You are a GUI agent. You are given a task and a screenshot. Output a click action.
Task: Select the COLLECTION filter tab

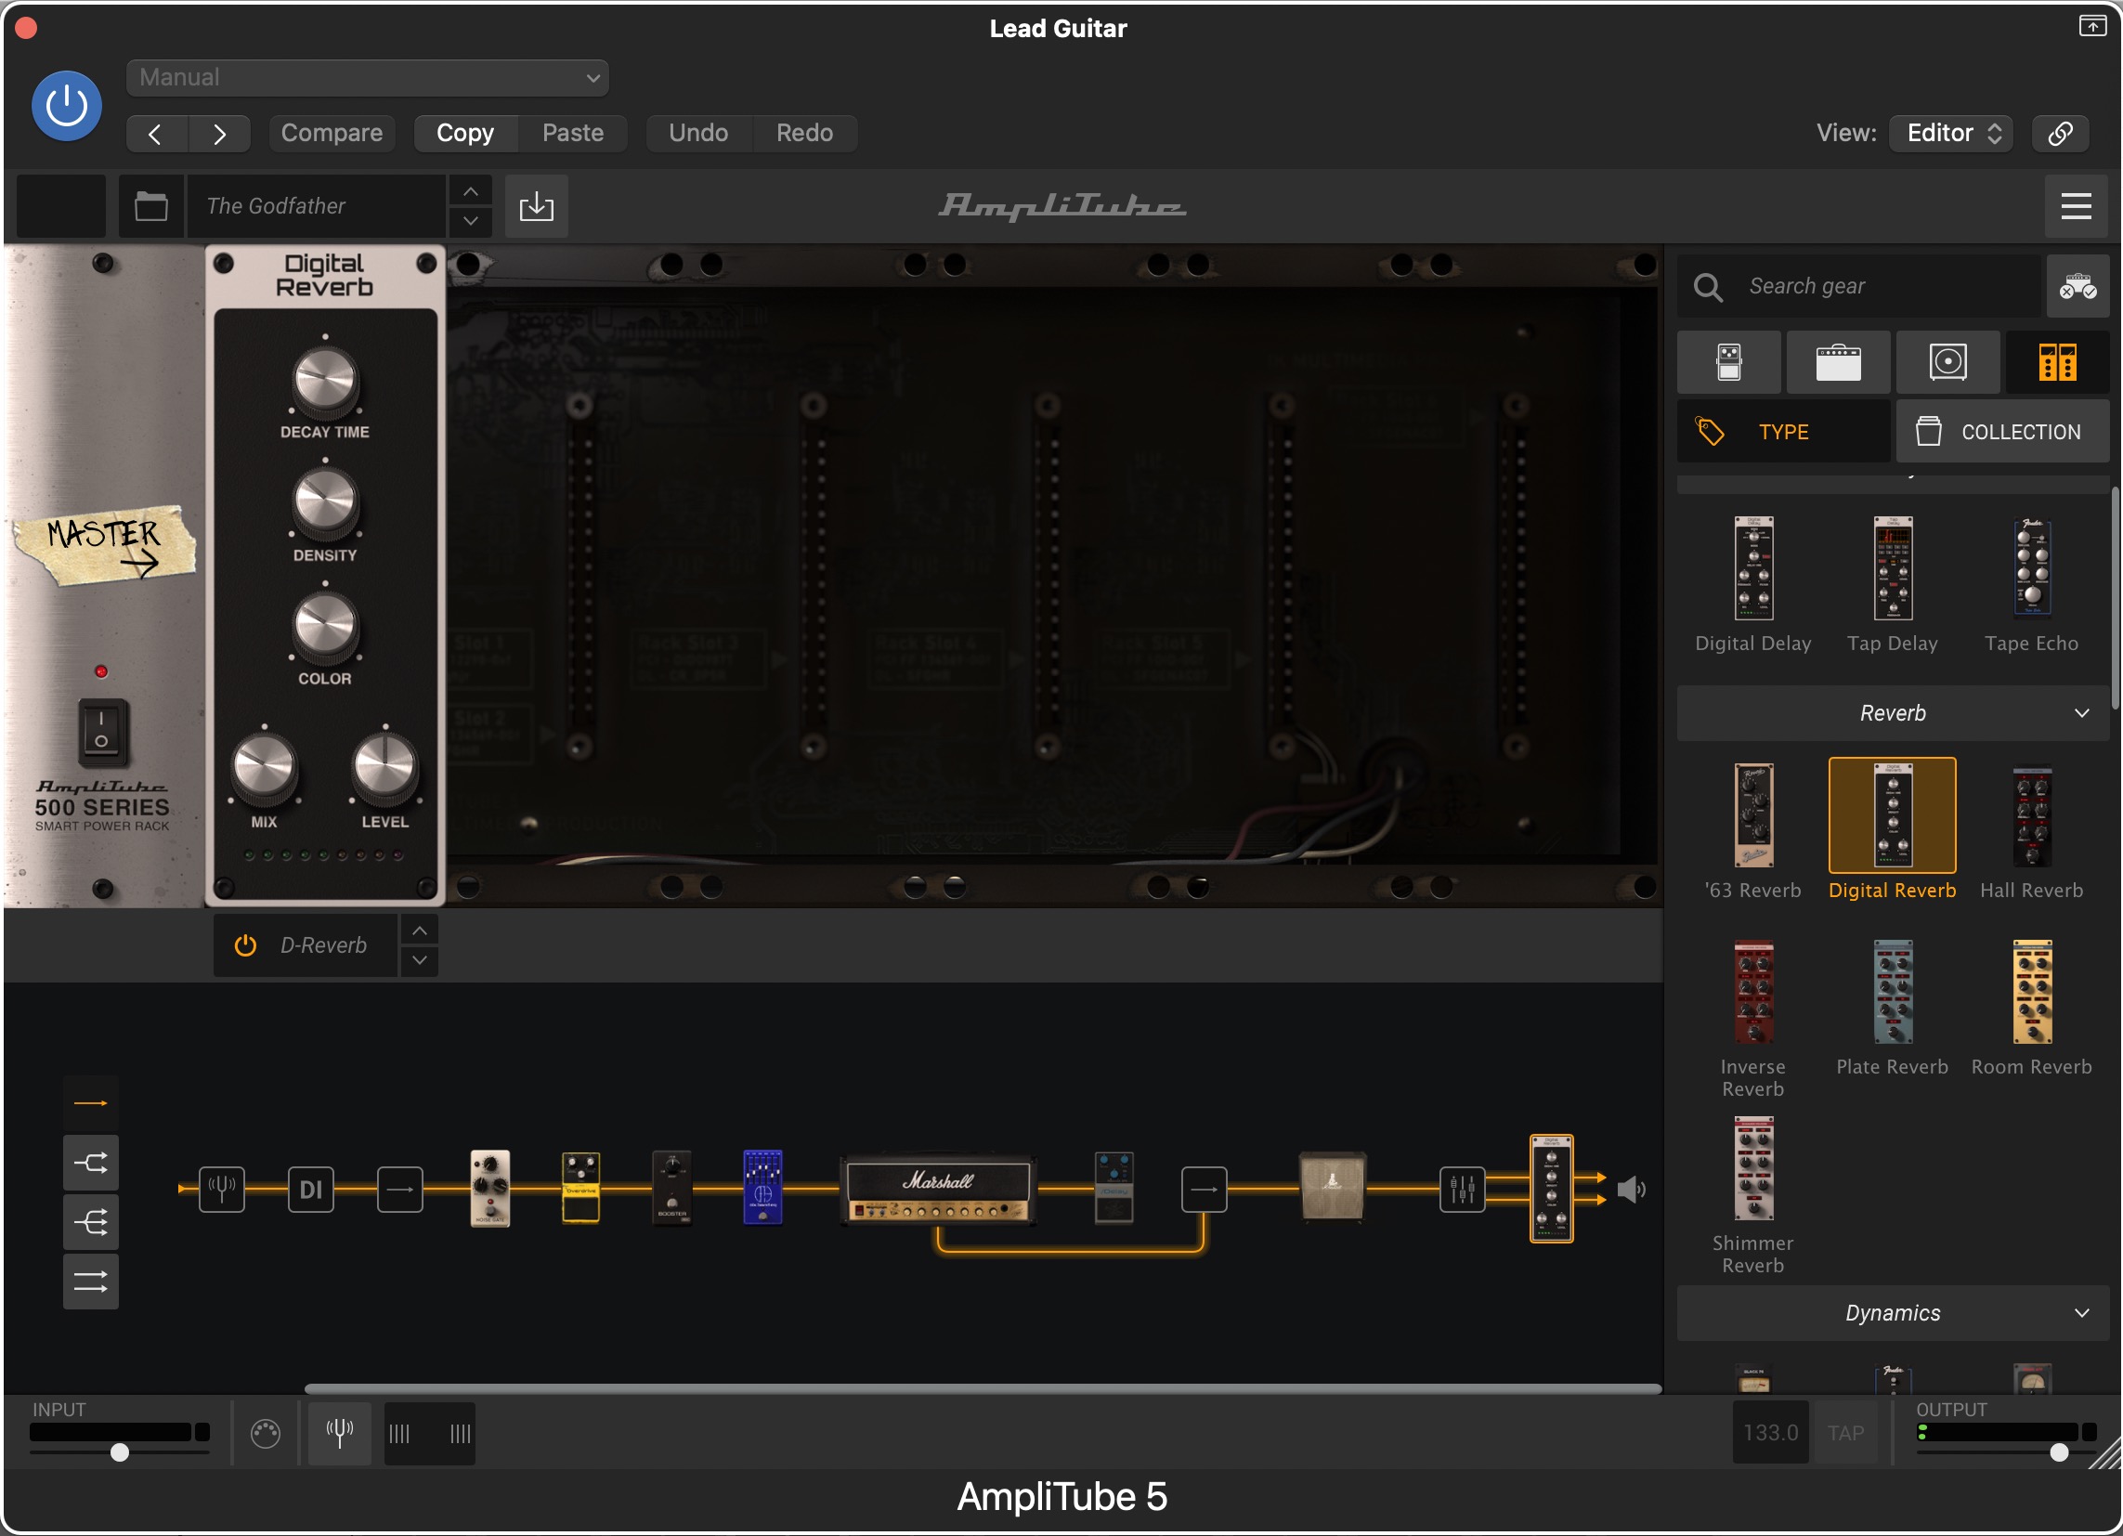click(2003, 433)
